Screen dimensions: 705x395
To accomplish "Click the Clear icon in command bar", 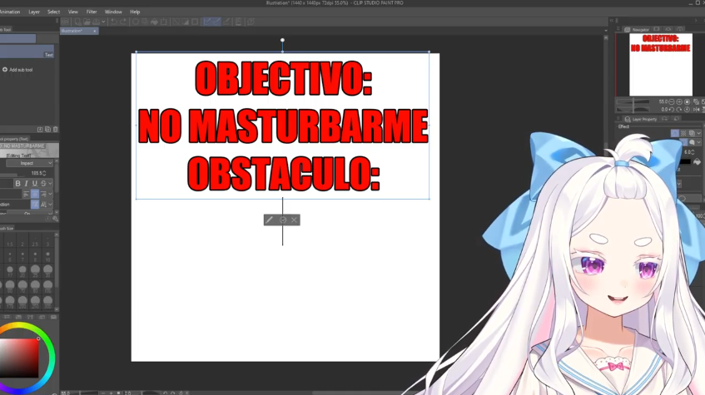I will [136, 22].
